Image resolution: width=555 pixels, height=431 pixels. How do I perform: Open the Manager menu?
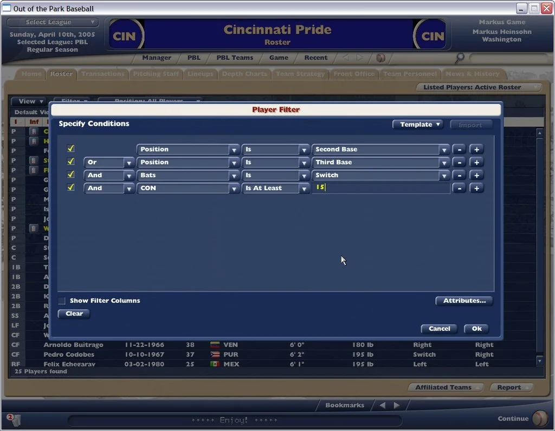point(157,57)
